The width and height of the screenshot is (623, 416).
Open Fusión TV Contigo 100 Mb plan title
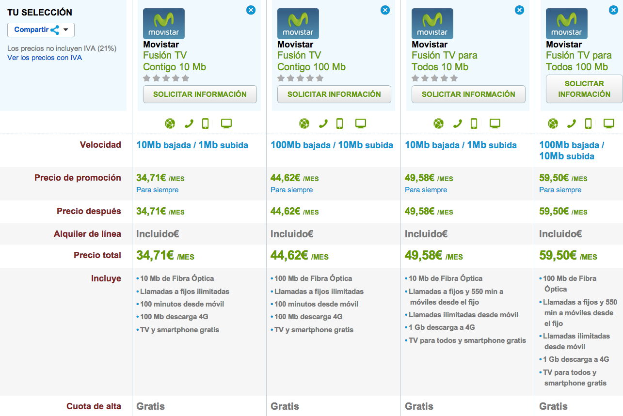point(311,61)
